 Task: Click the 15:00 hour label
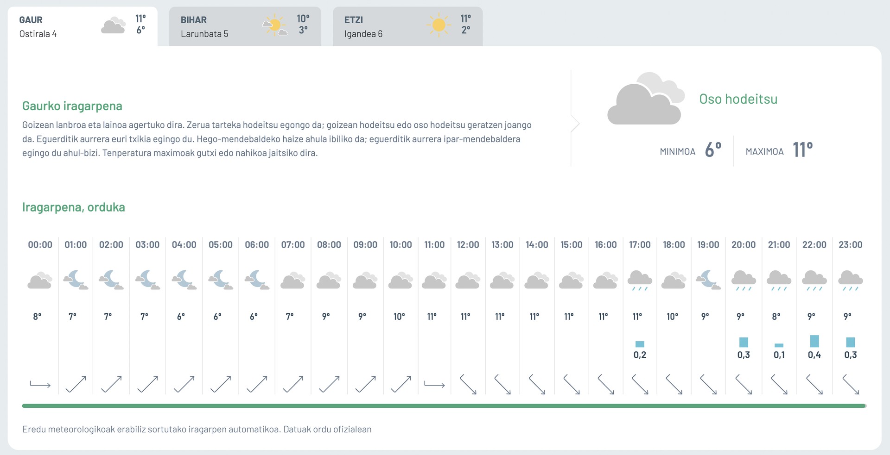click(x=571, y=244)
